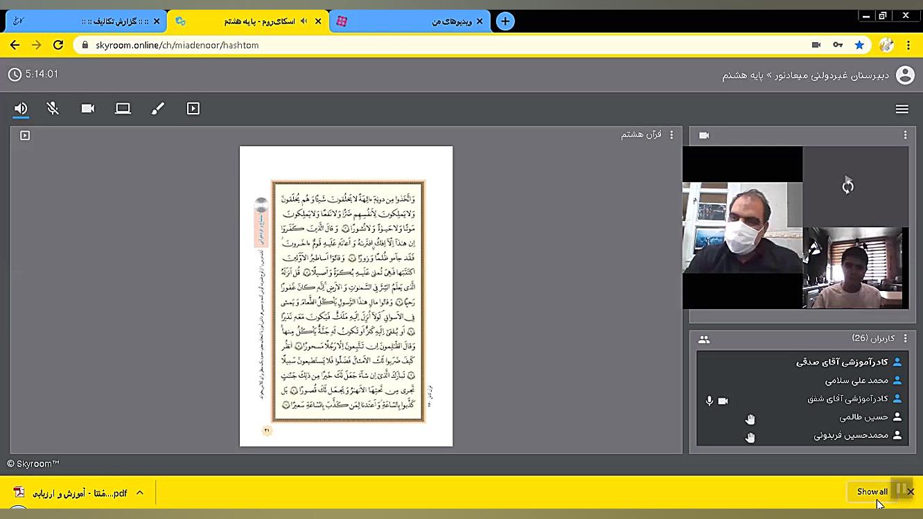
Task: Open the whiteboard brush annotation tool
Action: (x=158, y=109)
